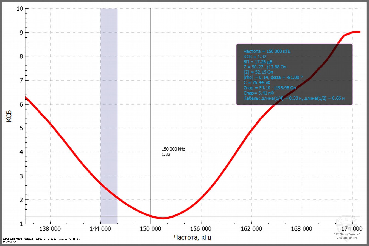Click the vertical cursor line at 150 000

pyautogui.click(x=151, y=82)
